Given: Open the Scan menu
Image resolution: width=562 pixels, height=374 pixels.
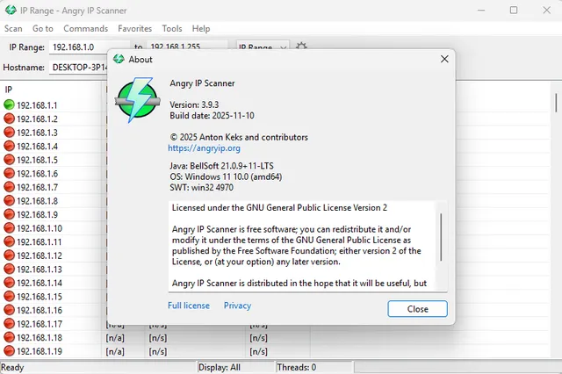Looking at the screenshot, I should (13, 29).
